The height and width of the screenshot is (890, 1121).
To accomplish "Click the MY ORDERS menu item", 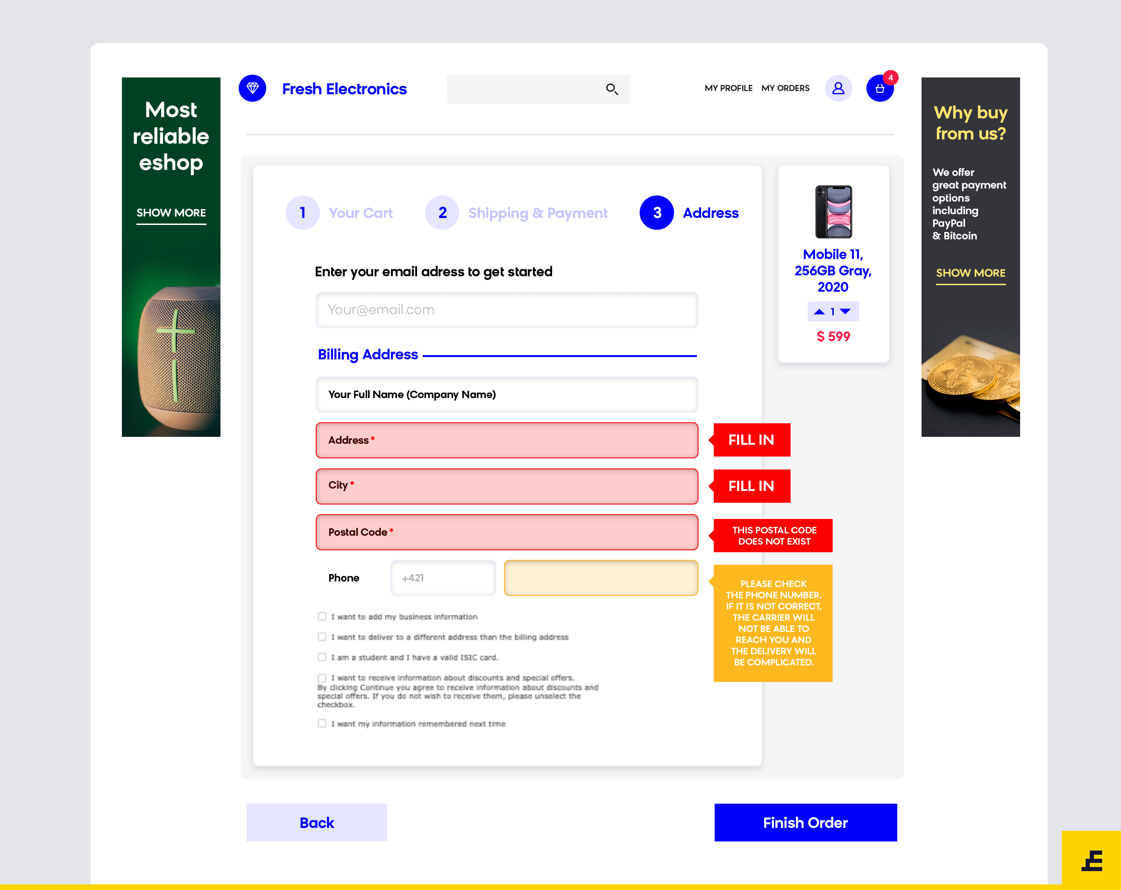I will (x=785, y=88).
